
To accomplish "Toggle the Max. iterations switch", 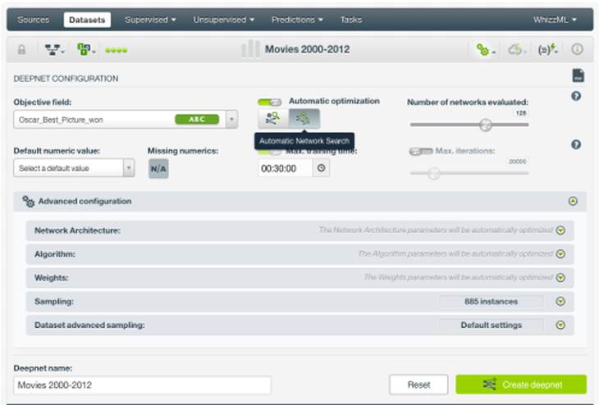I will tap(421, 152).
